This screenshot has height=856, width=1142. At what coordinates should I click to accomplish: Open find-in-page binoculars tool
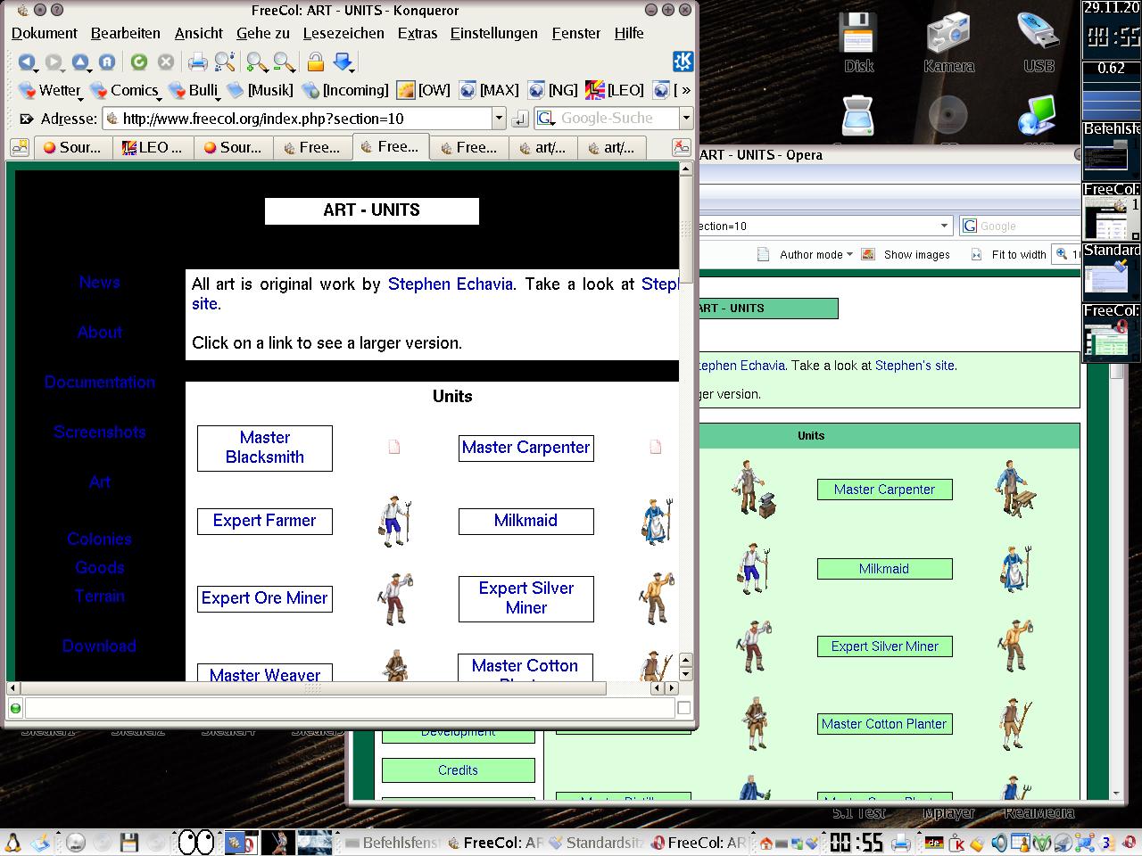(225, 62)
